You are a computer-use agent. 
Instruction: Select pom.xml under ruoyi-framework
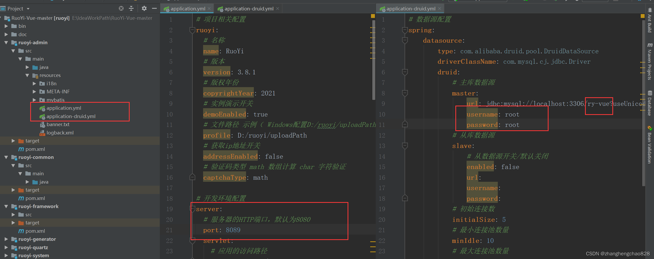click(x=35, y=231)
